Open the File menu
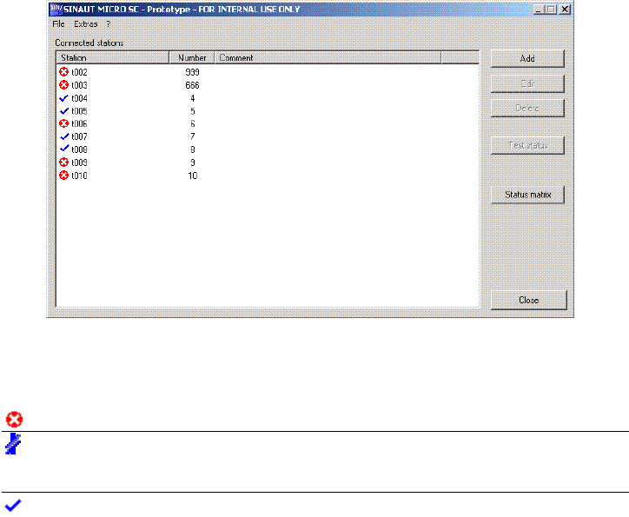Image resolution: width=629 pixels, height=517 pixels. [x=58, y=24]
